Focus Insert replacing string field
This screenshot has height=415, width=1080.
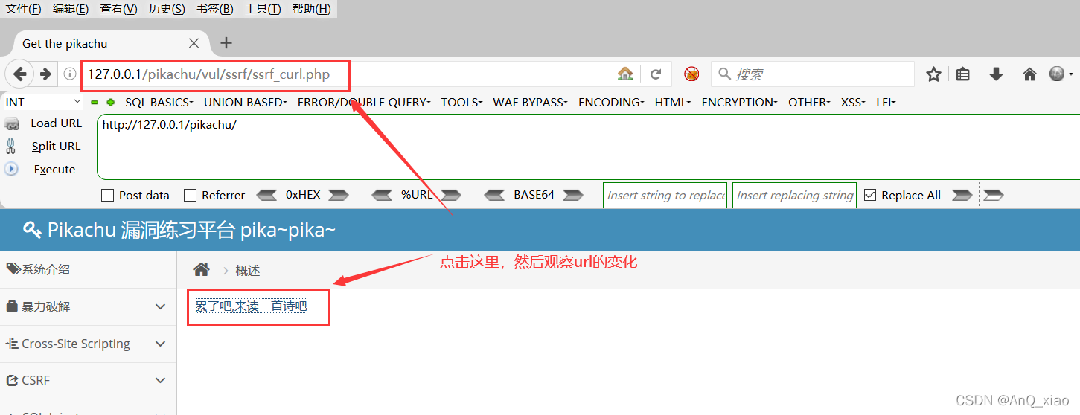tap(794, 195)
